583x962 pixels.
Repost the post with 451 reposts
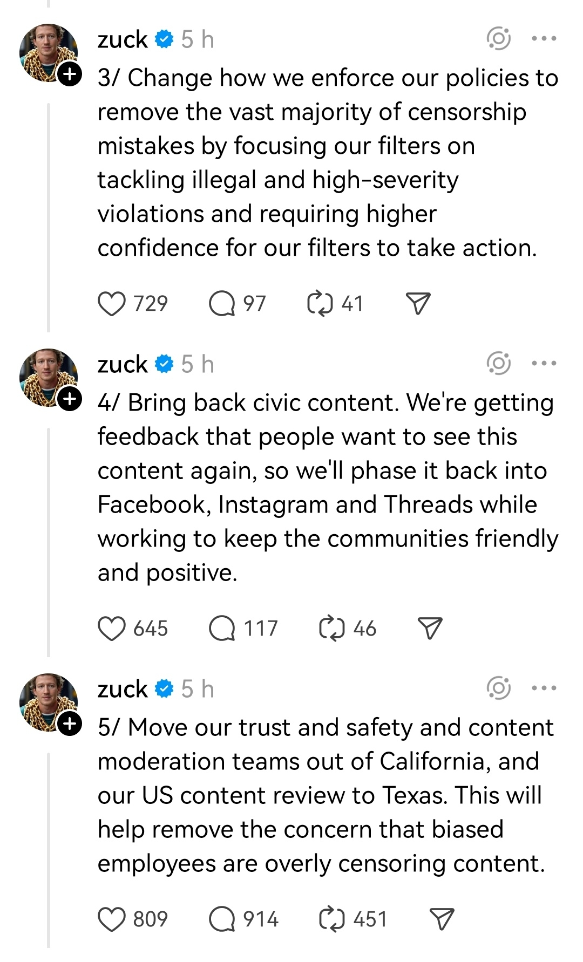[x=332, y=919]
